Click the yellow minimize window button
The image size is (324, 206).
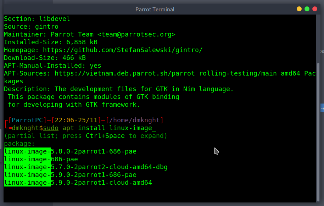[x=299, y=9]
